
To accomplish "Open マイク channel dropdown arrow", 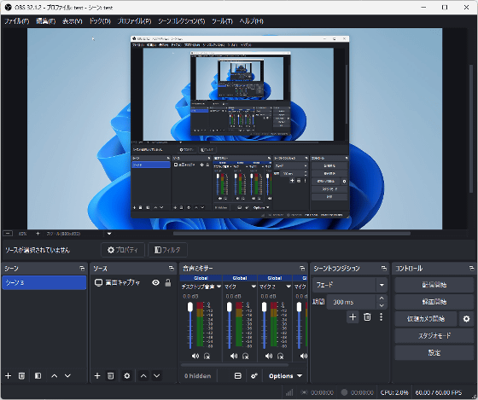I will point(254,287).
